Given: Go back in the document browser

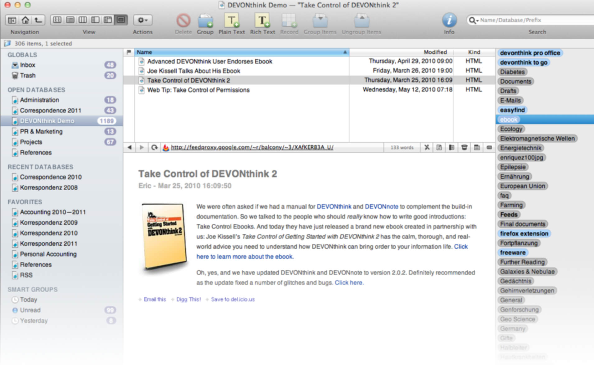Looking at the screenshot, I should pyautogui.click(x=130, y=147).
